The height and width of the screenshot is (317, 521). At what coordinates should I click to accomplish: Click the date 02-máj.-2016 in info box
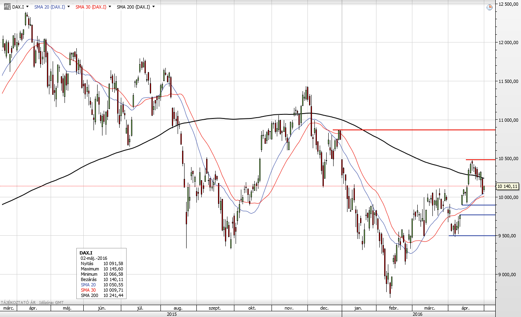(94, 258)
